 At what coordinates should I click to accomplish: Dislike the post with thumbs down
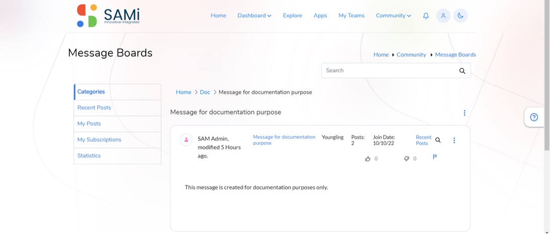pyautogui.click(x=407, y=159)
